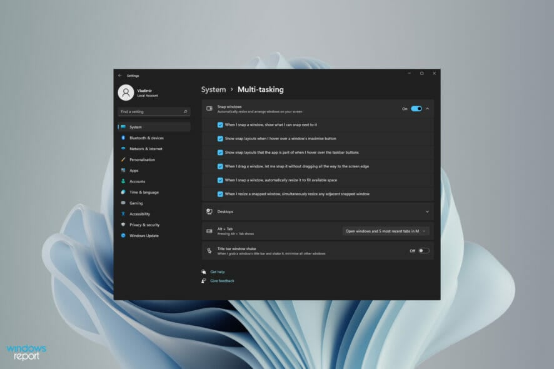This screenshot has height=369, width=554.
Task: Uncheck snap layouts on maximise button hover
Action: (220, 139)
